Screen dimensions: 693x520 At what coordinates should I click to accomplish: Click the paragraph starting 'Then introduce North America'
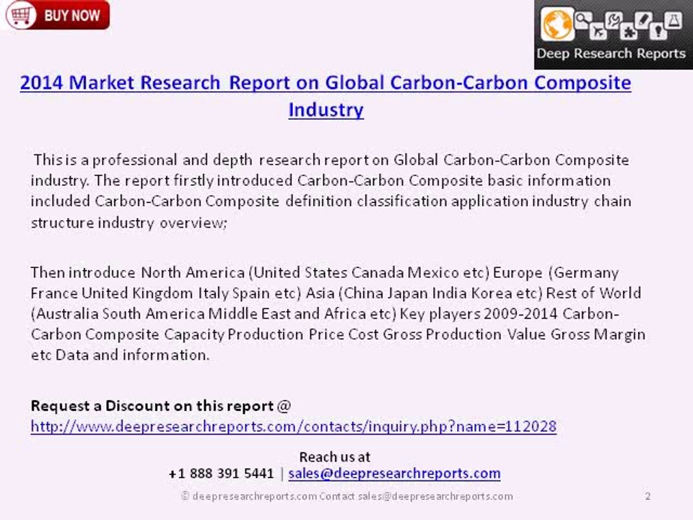338,313
